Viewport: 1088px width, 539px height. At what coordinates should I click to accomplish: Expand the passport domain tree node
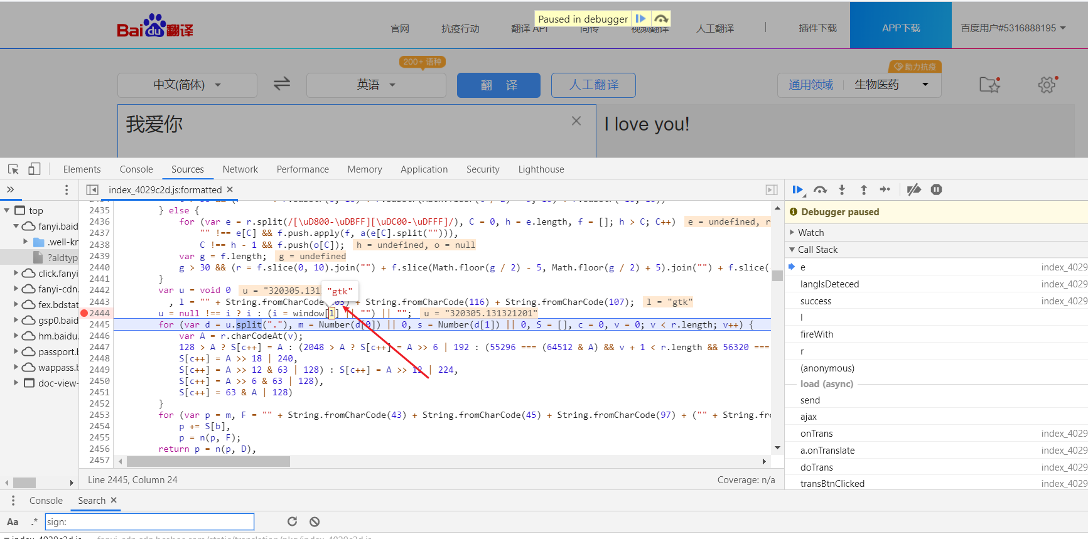[x=16, y=351]
